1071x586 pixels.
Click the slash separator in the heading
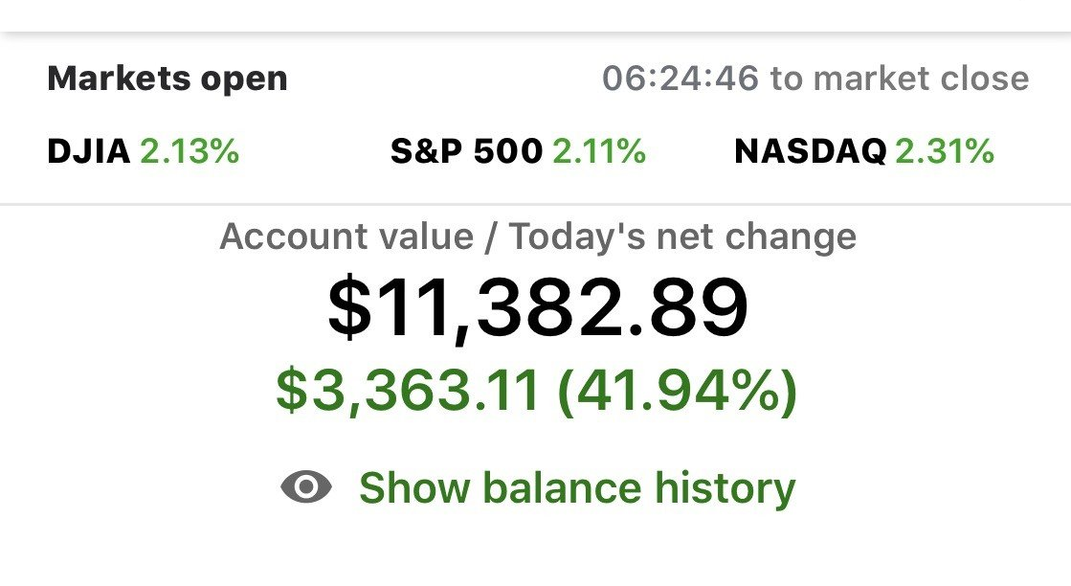(491, 237)
